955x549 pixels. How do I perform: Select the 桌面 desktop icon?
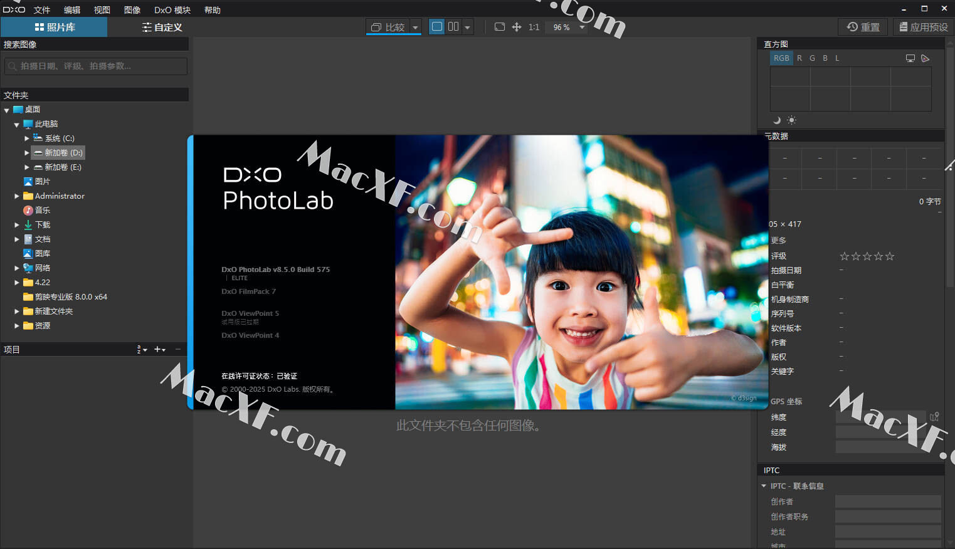coord(18,109)
